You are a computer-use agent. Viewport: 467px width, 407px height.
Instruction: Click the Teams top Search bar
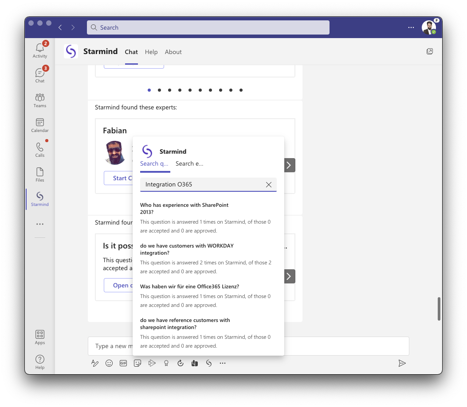208,27
